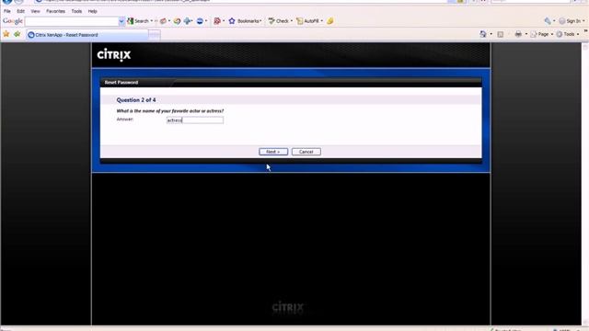Expand the Home button dropdown arrow
589x331 pixels.
tap(491, 34)
